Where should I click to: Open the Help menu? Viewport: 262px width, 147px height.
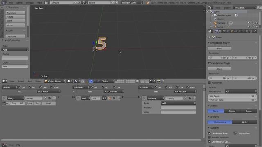click(39, 3)
